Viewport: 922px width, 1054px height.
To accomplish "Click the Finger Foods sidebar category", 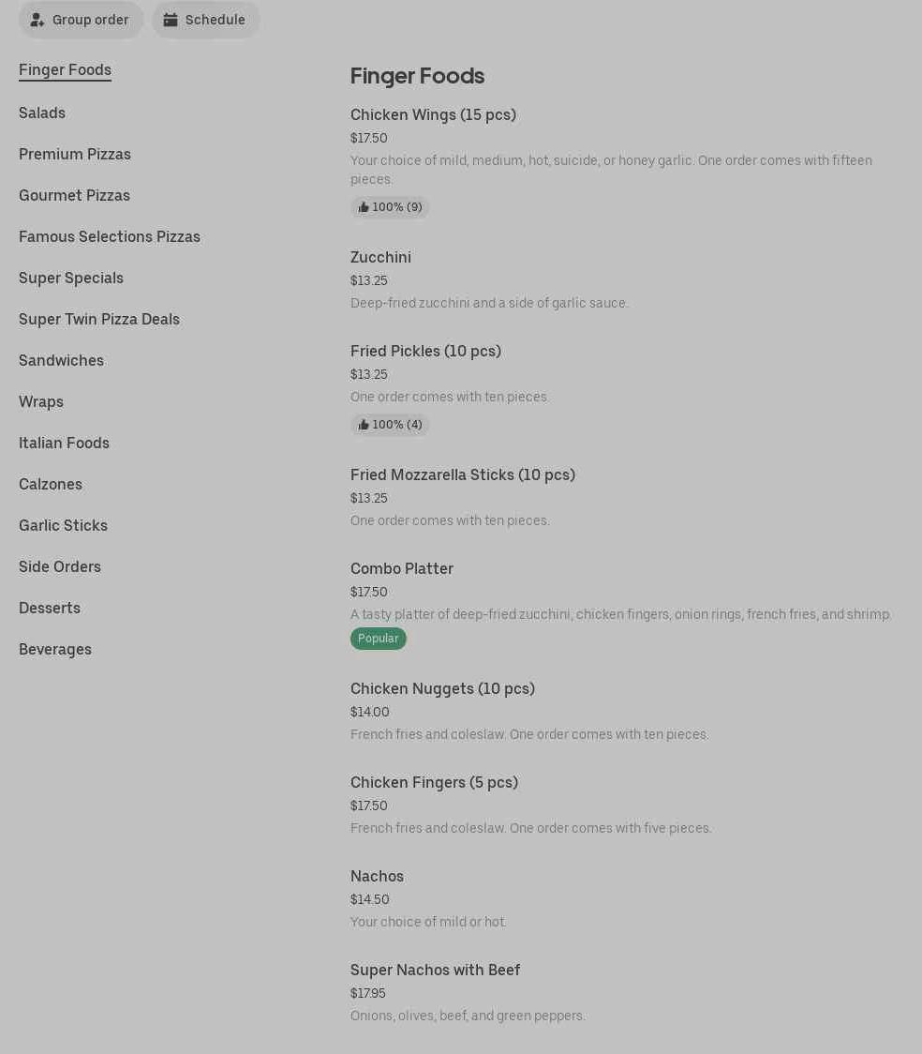I will (x=65, y=69).
